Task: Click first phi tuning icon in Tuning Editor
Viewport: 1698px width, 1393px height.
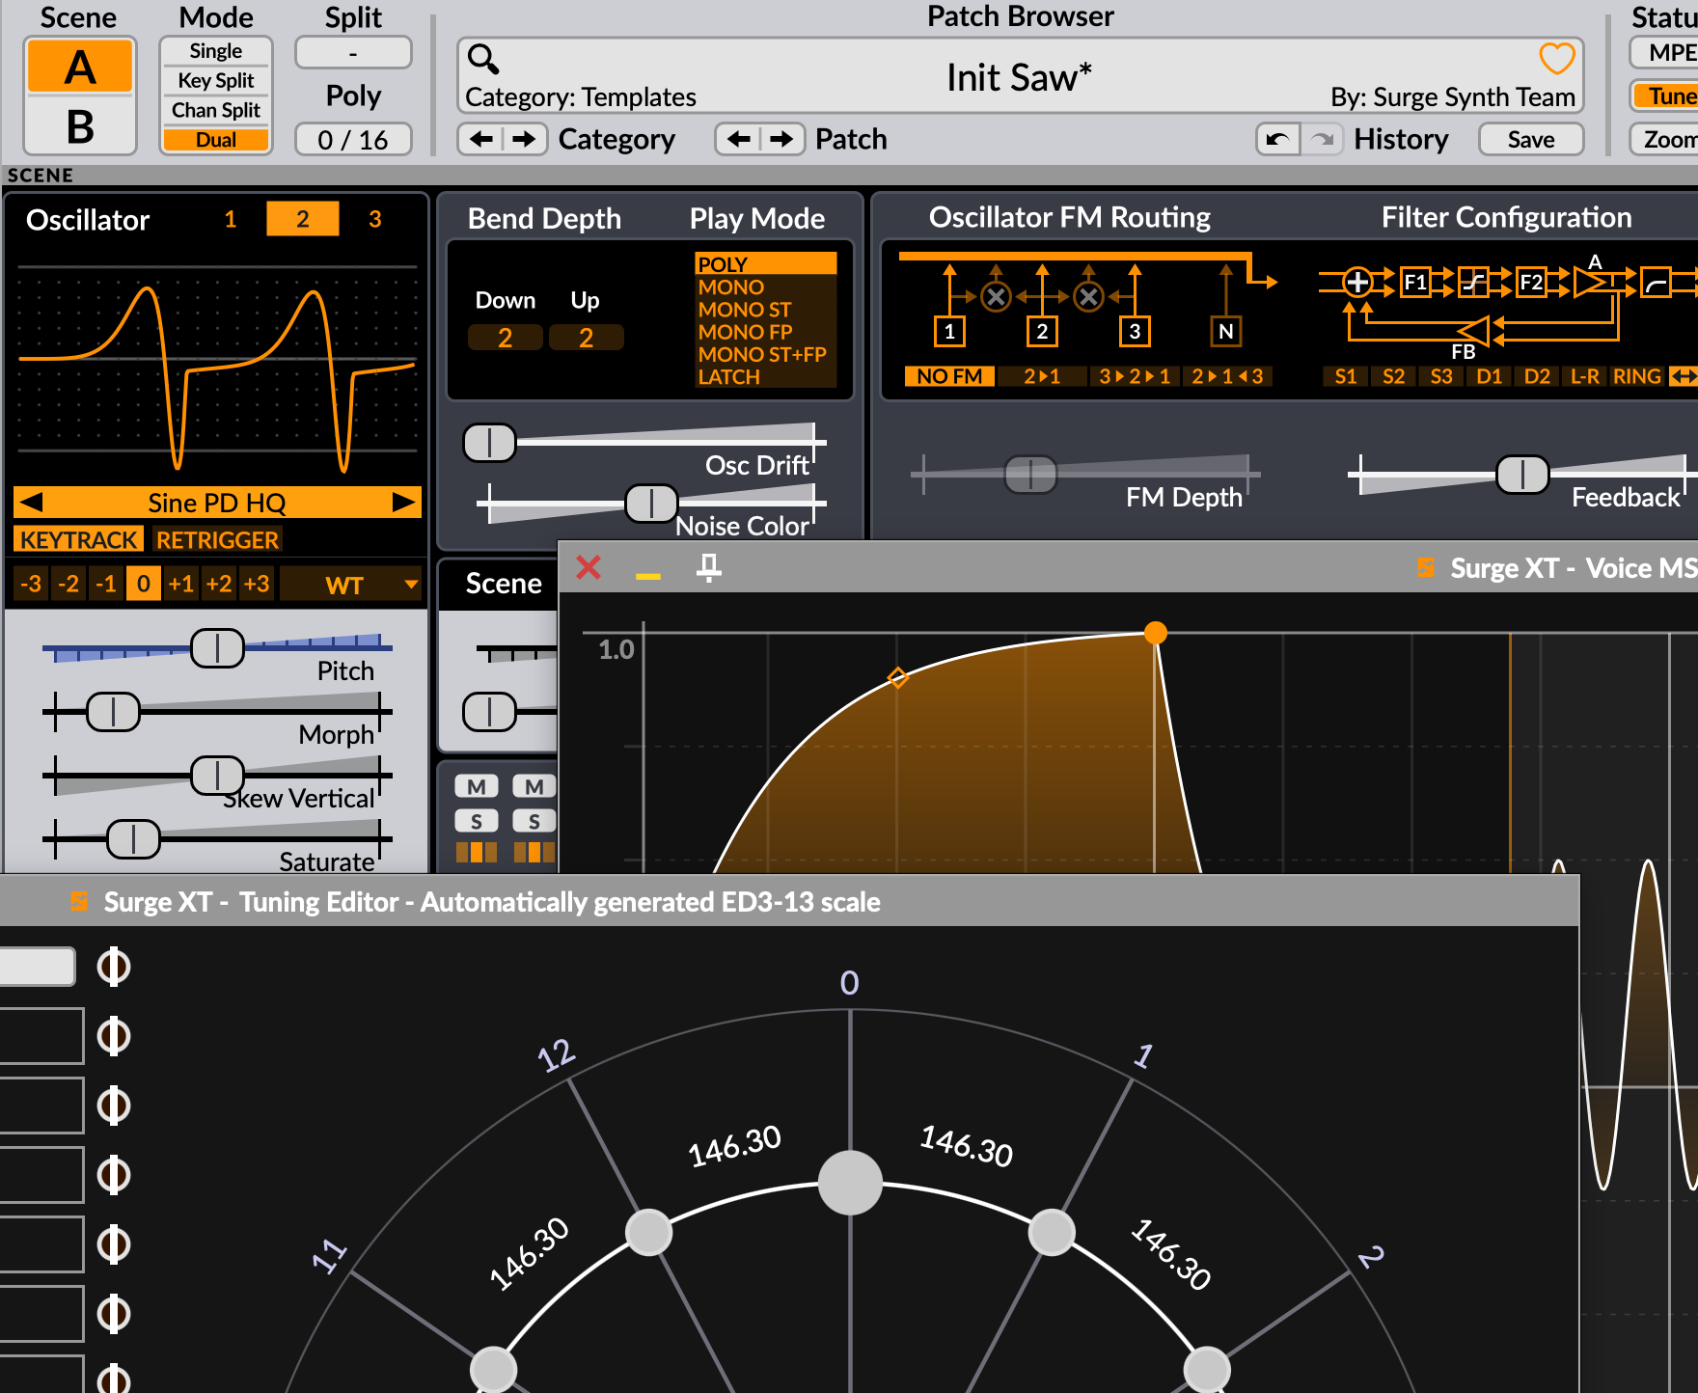Action: click(x=114, y=967)
